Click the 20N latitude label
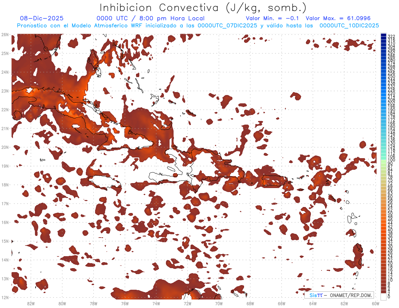Image resolution: width=399 pixels, height=308 pixels. [5, 147]
